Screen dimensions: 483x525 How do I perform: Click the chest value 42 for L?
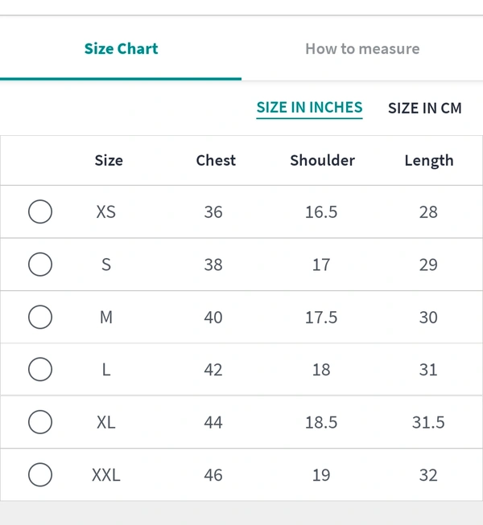click(213, 370)
